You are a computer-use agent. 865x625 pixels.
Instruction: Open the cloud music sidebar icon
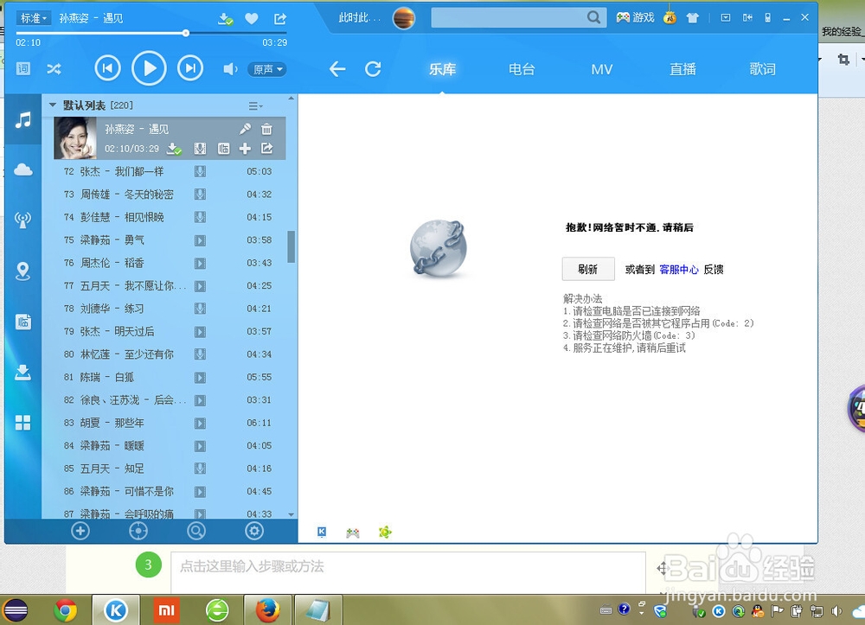[23, 169]
